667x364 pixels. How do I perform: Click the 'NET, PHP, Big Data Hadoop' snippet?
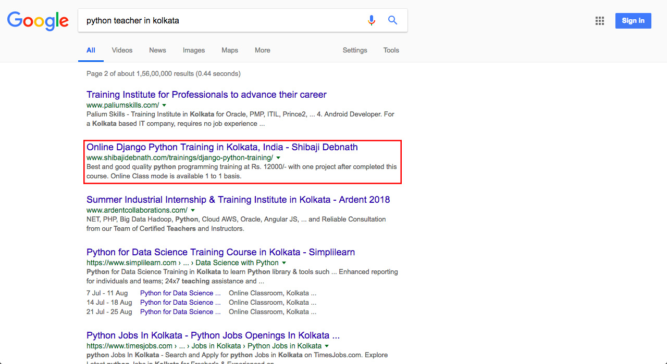(236, 224)
